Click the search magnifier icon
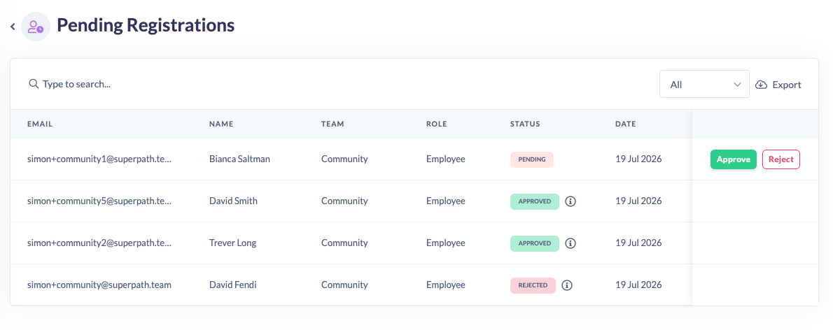This screenshot has height=330, width=833. click(x=34, y=84)
